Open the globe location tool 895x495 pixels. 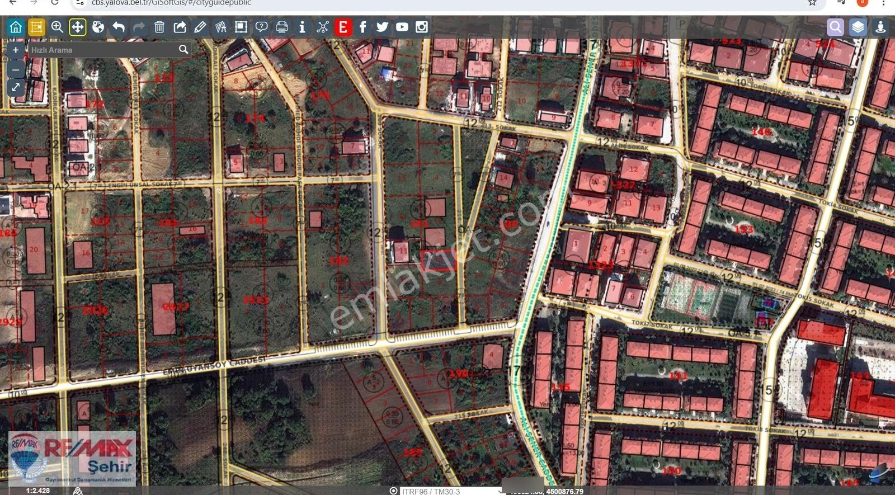[98, 27]
